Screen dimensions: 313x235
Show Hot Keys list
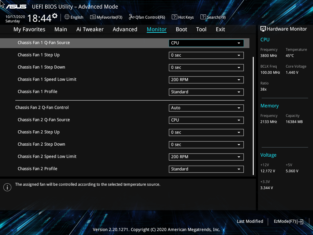click(x=183, y=17)
